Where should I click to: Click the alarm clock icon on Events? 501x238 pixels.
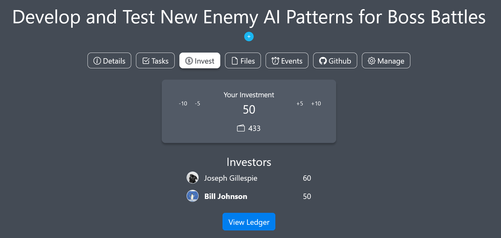275,60
